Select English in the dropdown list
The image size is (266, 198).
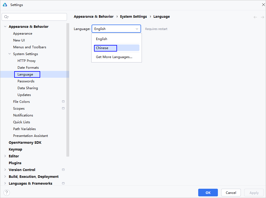[x=101, y=39]
